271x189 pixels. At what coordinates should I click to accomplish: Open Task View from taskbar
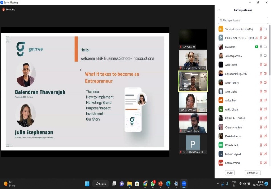coord(114,184)
